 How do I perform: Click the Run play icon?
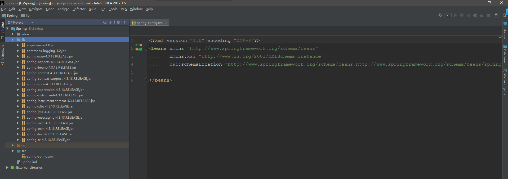tap(455, 15)
